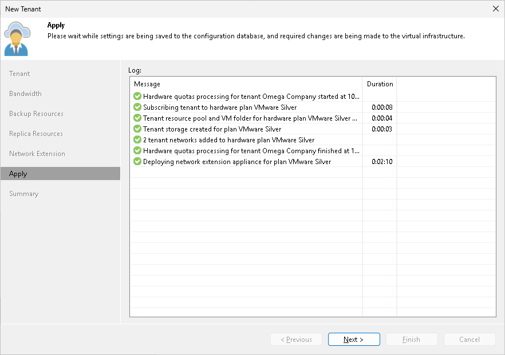505x355 pixels.
Task: Click the success icon next to Subscribing tenant entry
Action: point(137,107)
